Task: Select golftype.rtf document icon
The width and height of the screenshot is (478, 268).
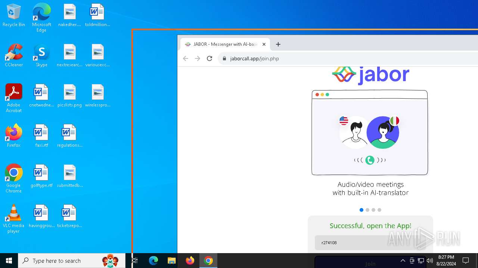Action: pyautogui.click(x=41, y=176)
